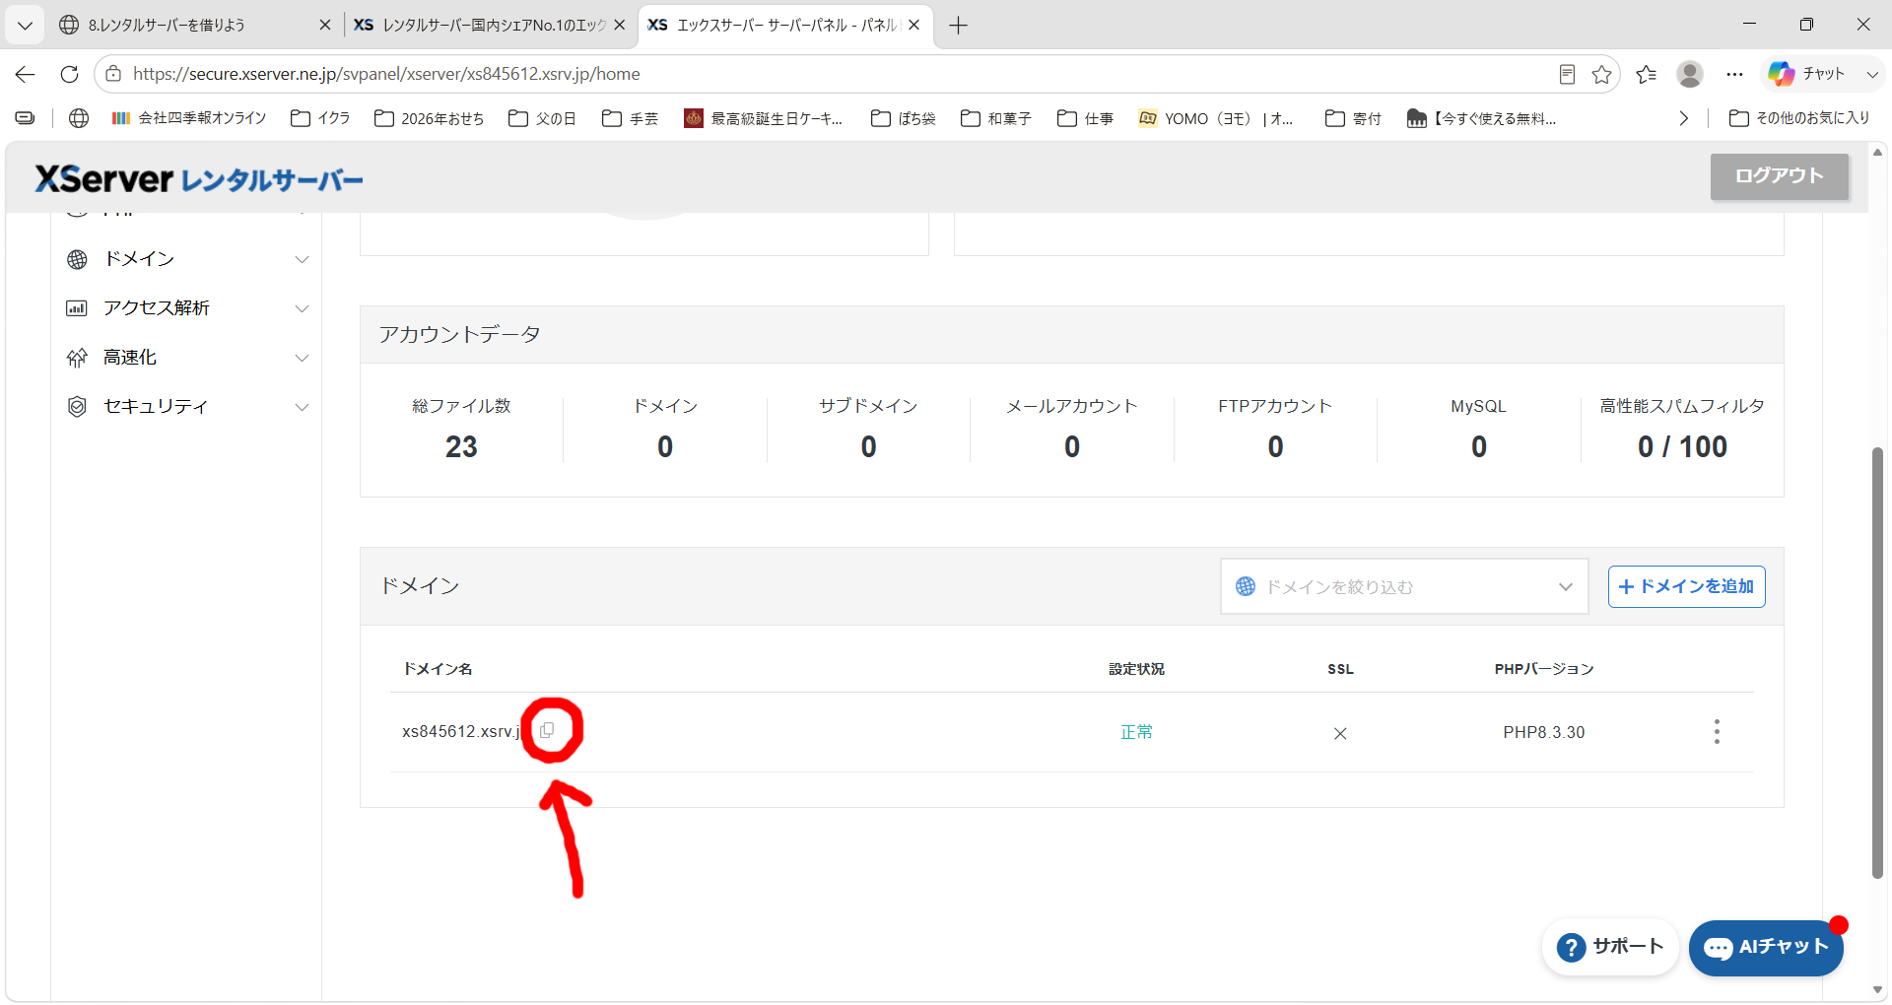Screen dimensions: 1892x1005
Task: Open three-dot options menu for domain row
Action: tap(1717, 731)
